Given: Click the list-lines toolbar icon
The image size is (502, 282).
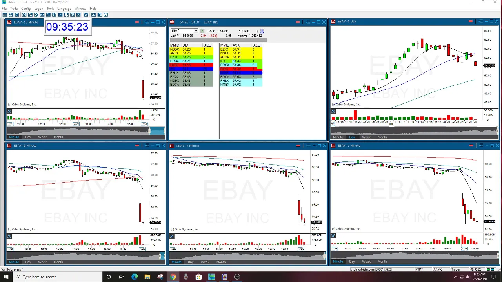Looking at the screenshot, I should (48, 14).
